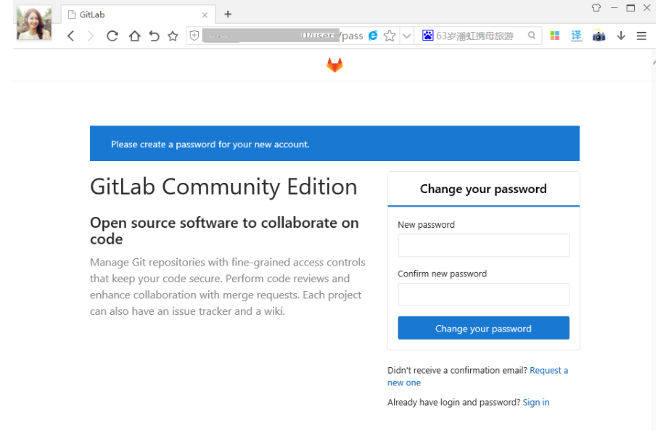Open the downloads arrow icon
The height and width of the screenshot is (431, 658).
620,35
